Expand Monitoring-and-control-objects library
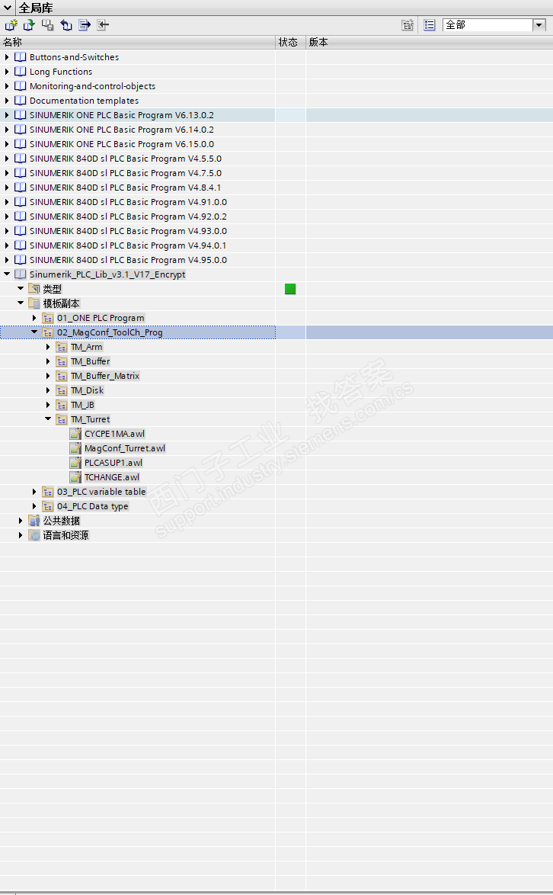This screenshot has height=895, width=553. 7,86
